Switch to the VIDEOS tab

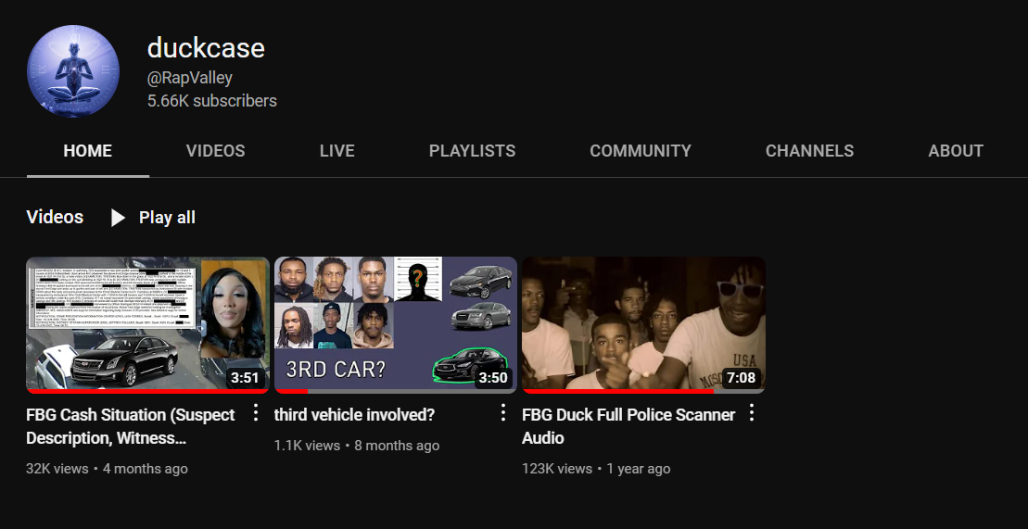[x=216, y=151]
